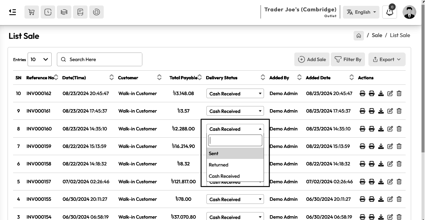Edit sale INV000162
427x220 pixels.
[390, 93]
